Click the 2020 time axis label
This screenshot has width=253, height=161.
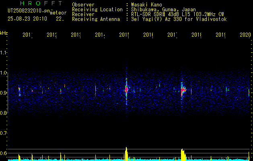point(245,35)
